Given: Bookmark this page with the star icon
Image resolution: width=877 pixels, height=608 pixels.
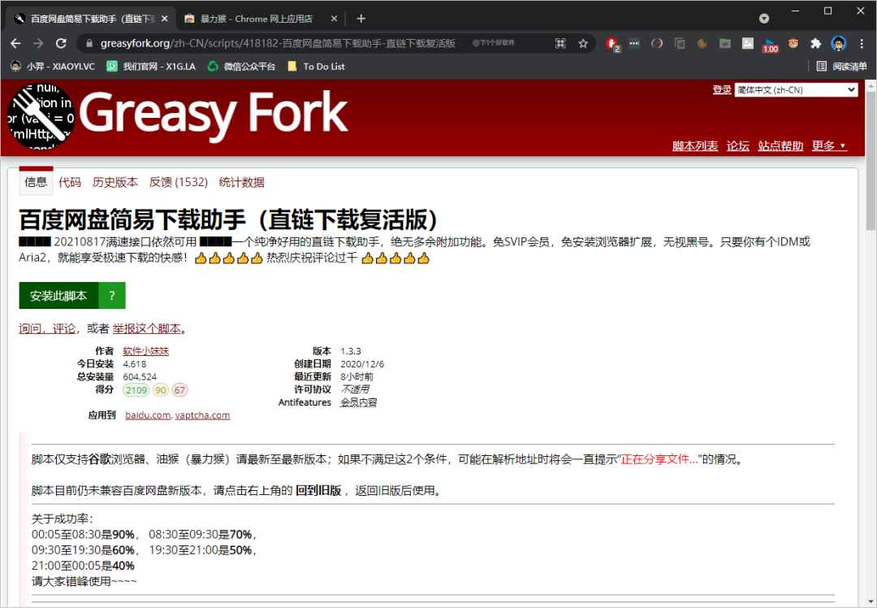Looking at the screenshot, I should point(584,44).
